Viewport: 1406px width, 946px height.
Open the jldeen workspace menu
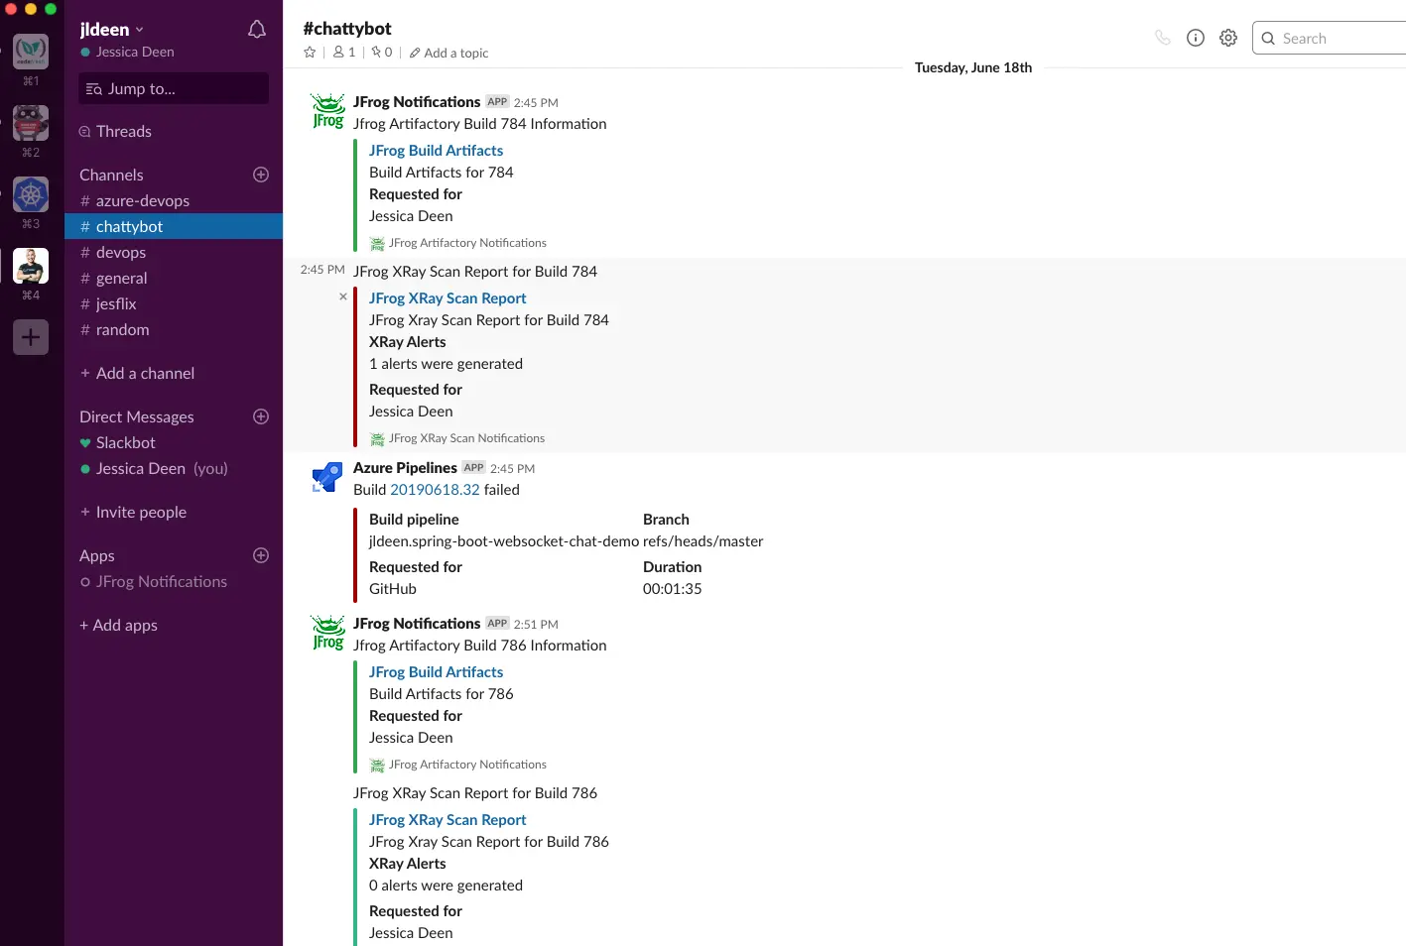coord(109,29)
